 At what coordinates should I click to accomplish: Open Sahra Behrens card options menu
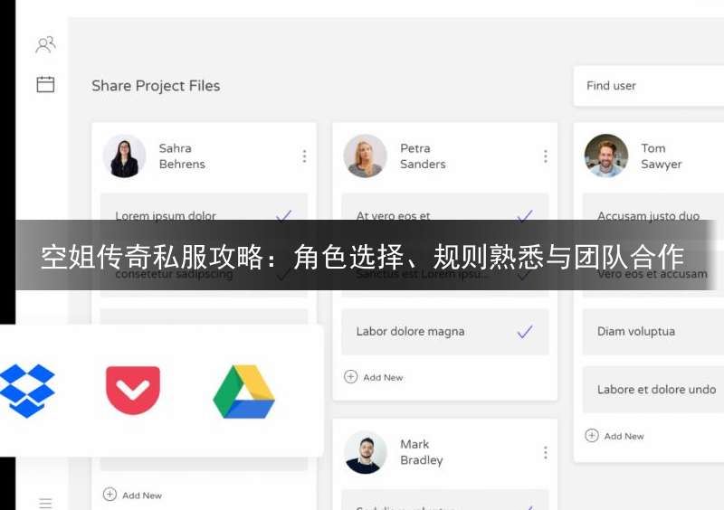(x=304, y=156)
